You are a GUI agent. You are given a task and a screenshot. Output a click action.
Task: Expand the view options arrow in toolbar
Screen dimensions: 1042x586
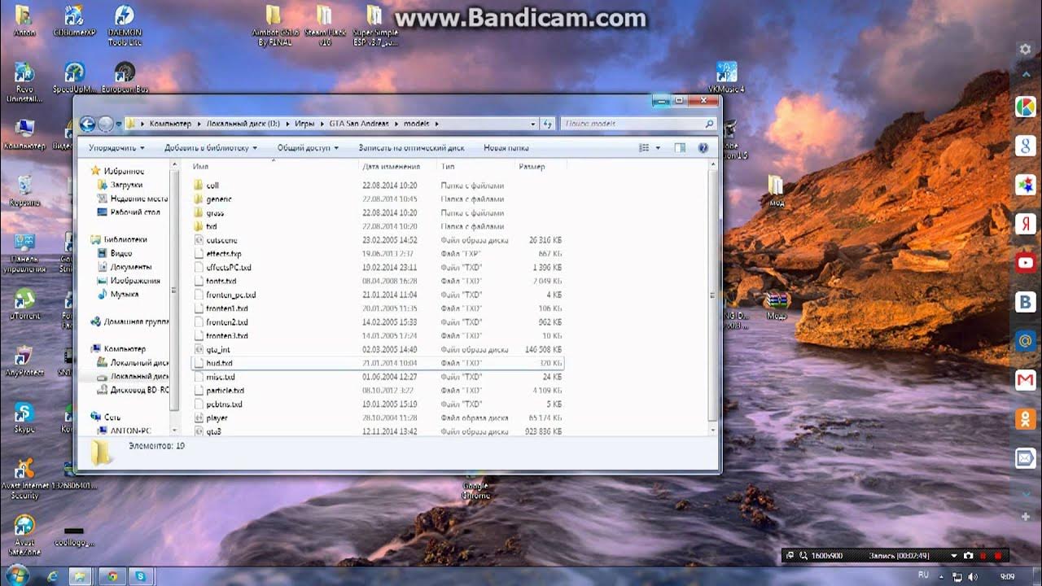pyautogui.click(x=657, y=148)
